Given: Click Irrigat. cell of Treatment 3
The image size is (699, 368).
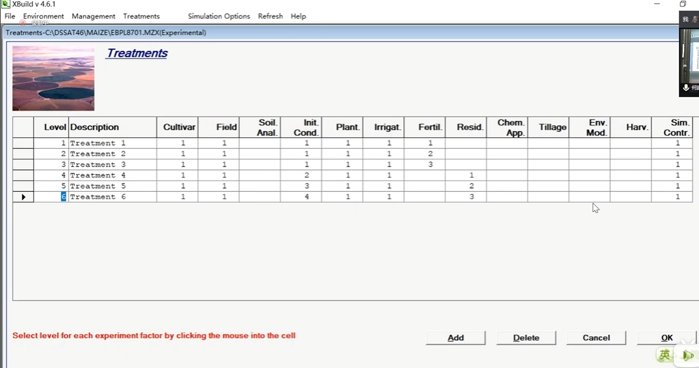Looking at the screenshot, I should click(x=384, y=164).
